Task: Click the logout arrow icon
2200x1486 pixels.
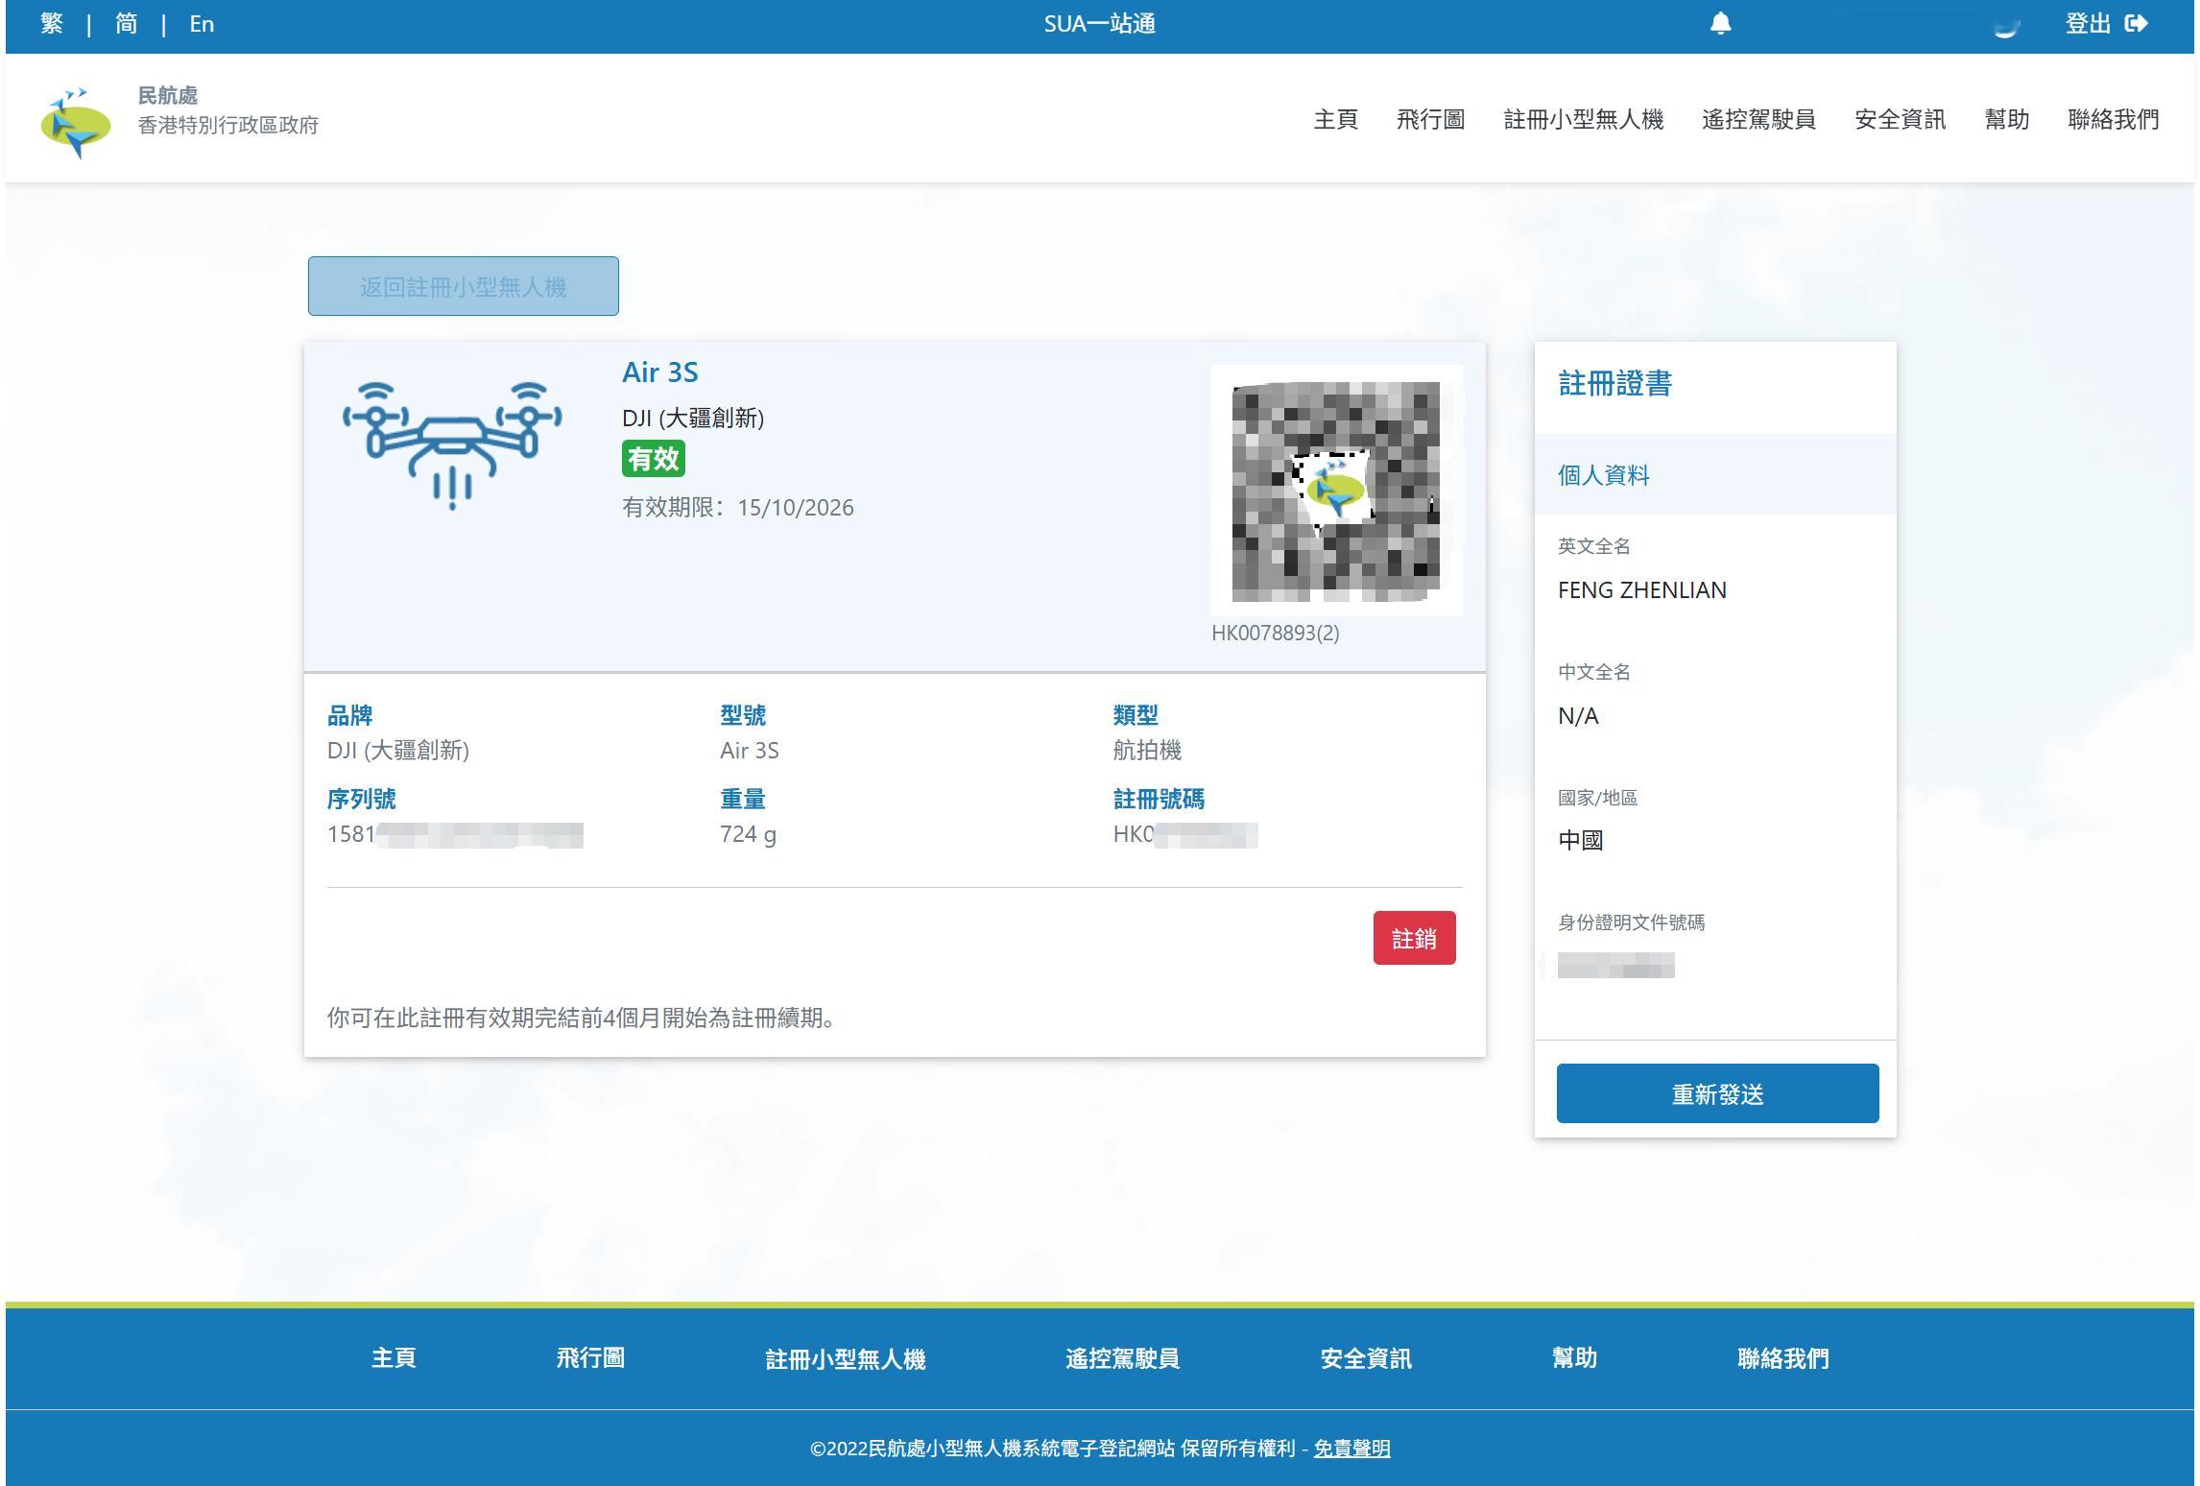Action: point(2136,24)
